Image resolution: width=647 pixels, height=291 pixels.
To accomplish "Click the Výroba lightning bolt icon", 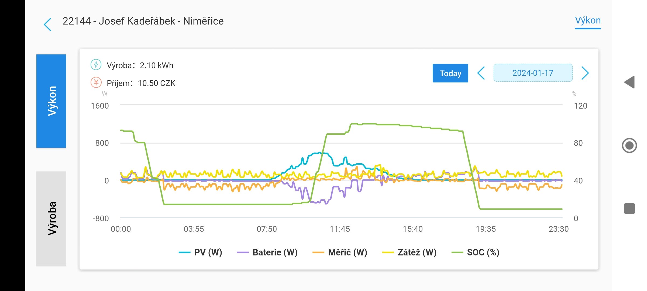I will (96, 65).
